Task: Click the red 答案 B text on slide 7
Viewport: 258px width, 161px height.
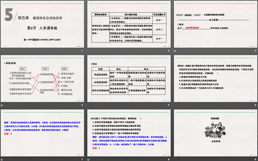Action: click(8, 134)
